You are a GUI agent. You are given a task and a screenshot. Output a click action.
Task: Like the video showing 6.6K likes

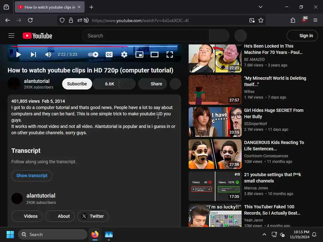(106, 84)
